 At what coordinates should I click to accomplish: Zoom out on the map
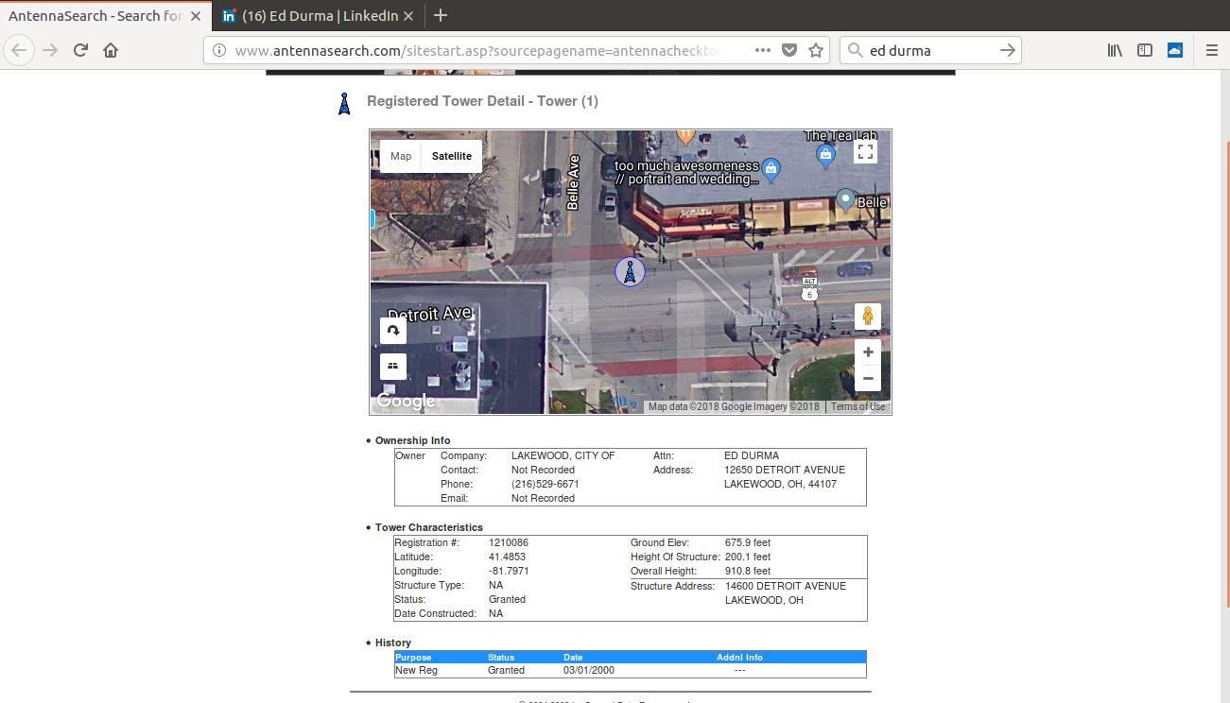867,379
